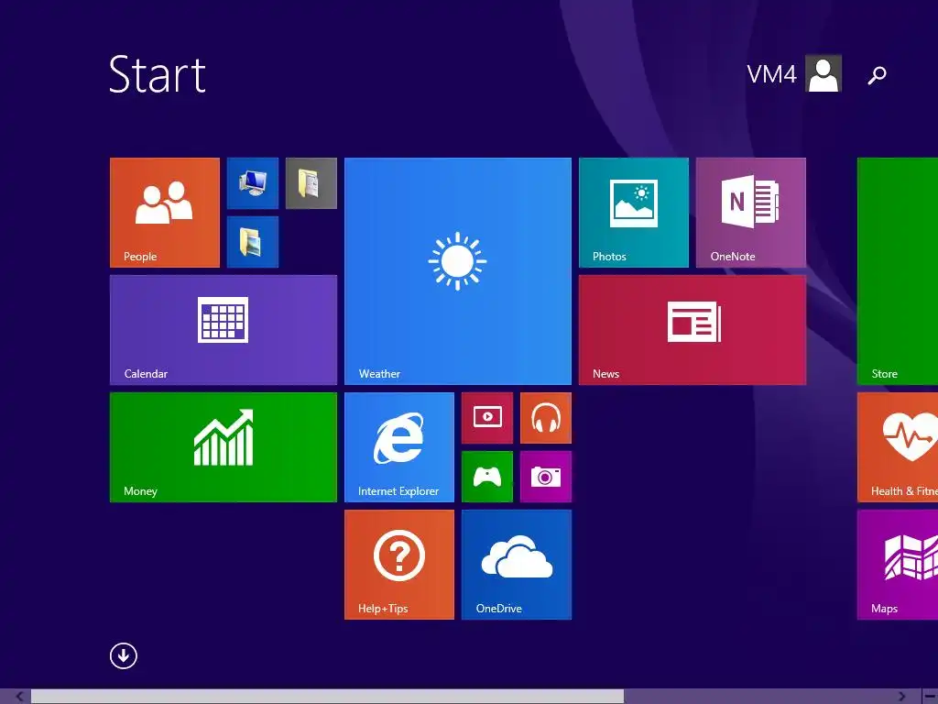Open the Camera small tile
Image resolution: width=938 pixels, height=704 pixels.
tap(546, 477)
